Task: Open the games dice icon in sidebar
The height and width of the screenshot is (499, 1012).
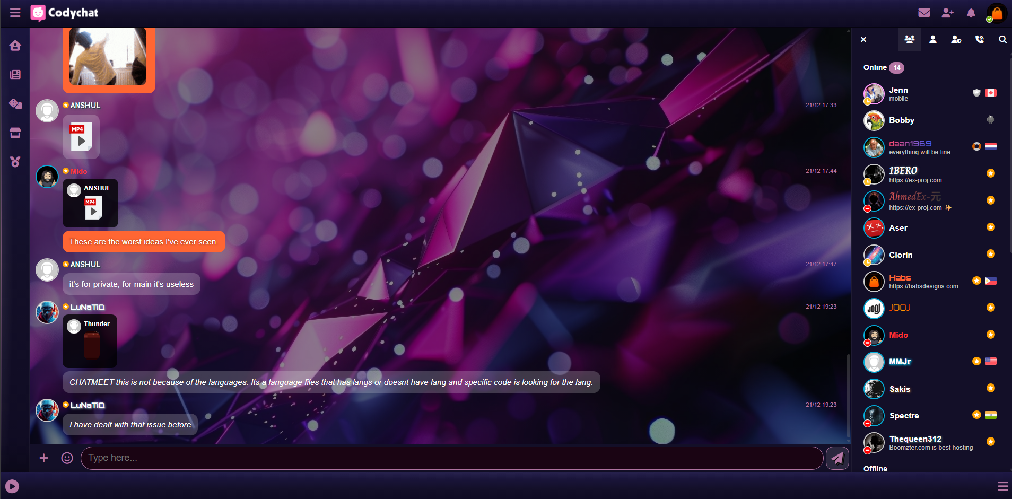Action: coord(15,103)
